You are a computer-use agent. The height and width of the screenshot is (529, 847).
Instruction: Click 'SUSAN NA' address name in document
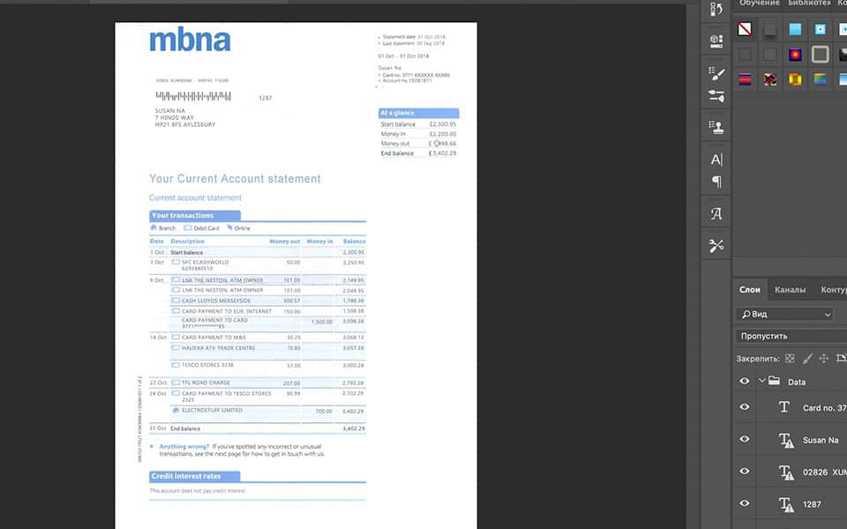(x=169, y=111)
